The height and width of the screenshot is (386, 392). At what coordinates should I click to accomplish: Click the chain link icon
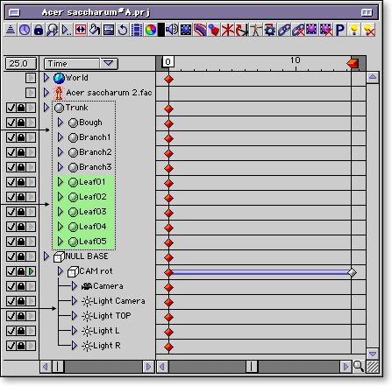click(x=284, y=30)
